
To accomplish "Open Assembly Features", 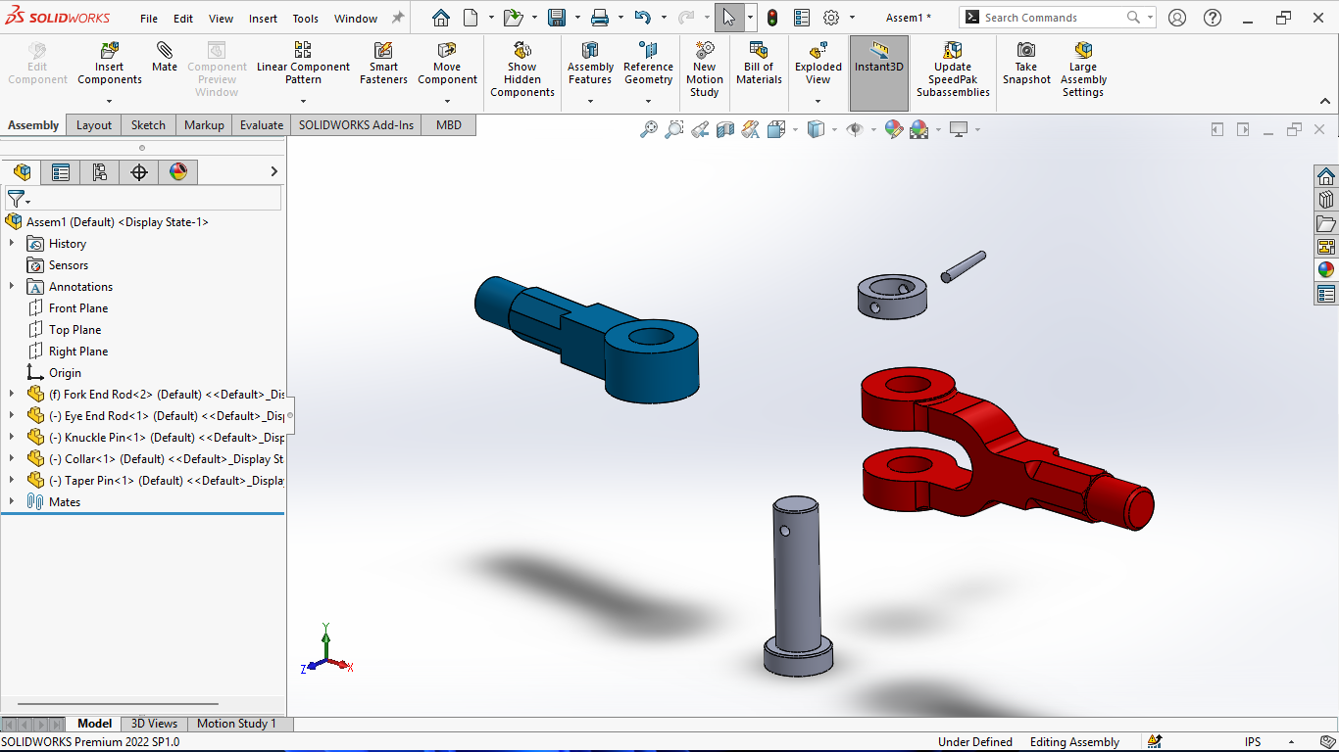I will tap(590, 64).
